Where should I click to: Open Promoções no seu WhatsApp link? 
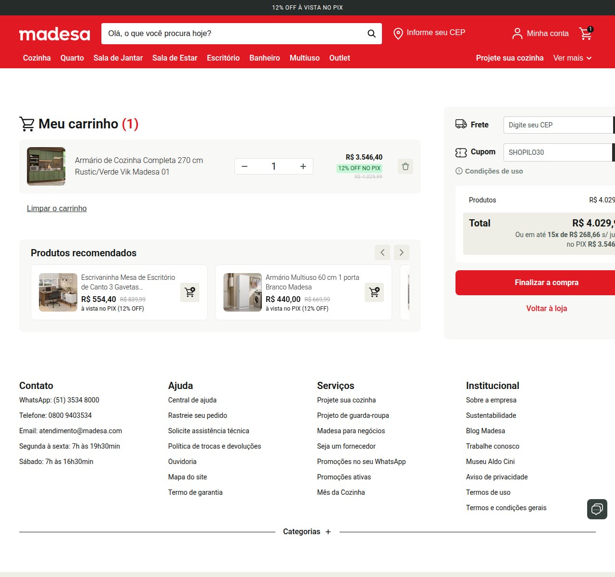[x=361, y=462]
